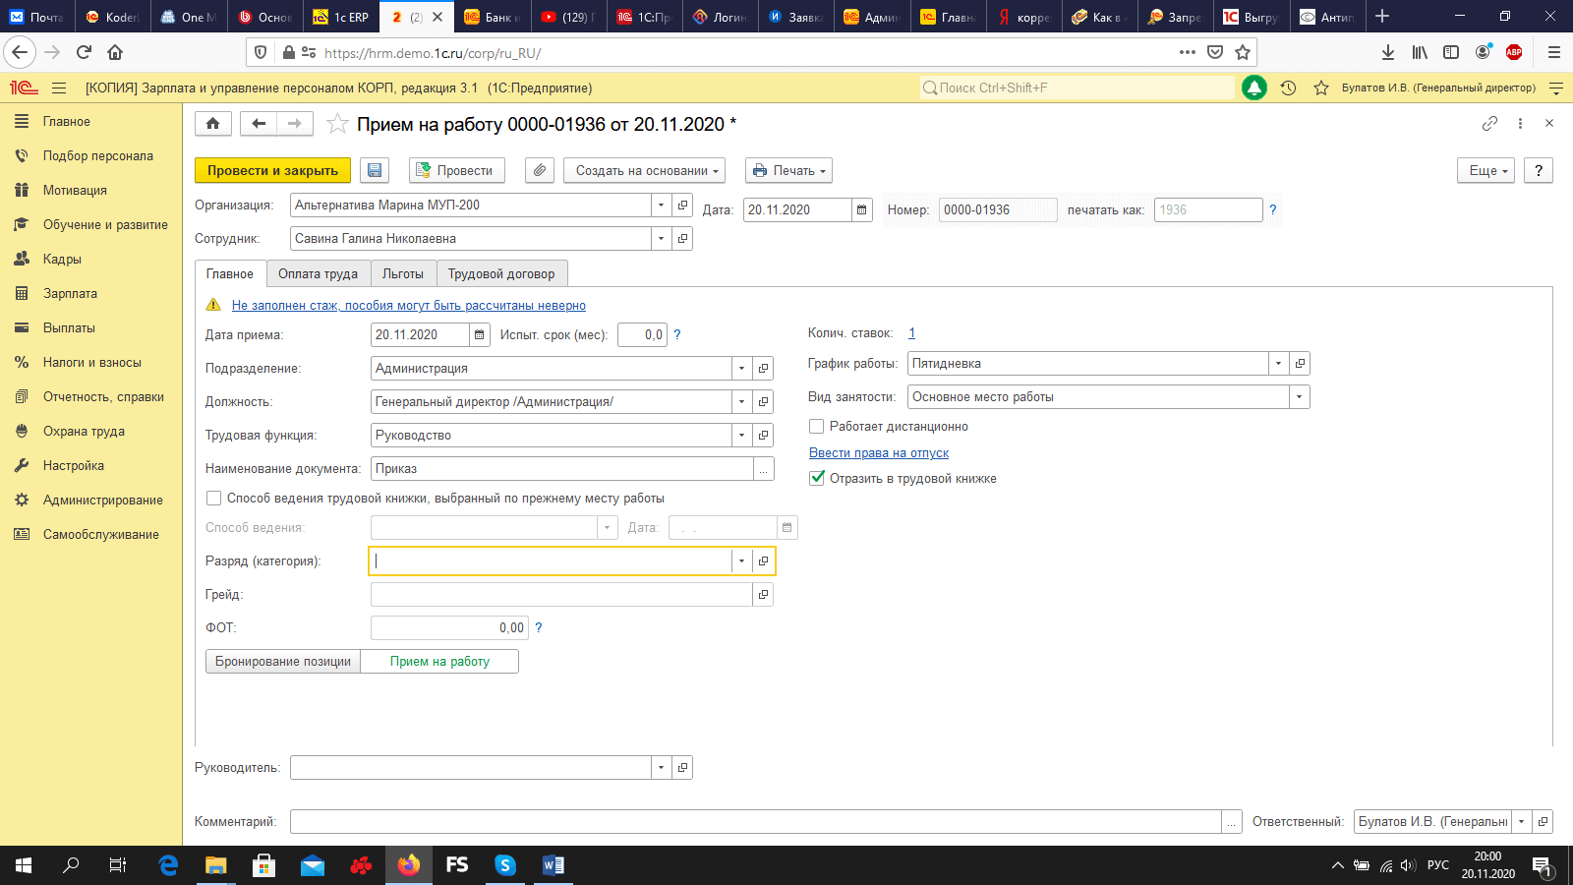Viewport: 1573px width, 885px height.
Task: Switch to the Оплата труда tab
Action: [318, 274]
